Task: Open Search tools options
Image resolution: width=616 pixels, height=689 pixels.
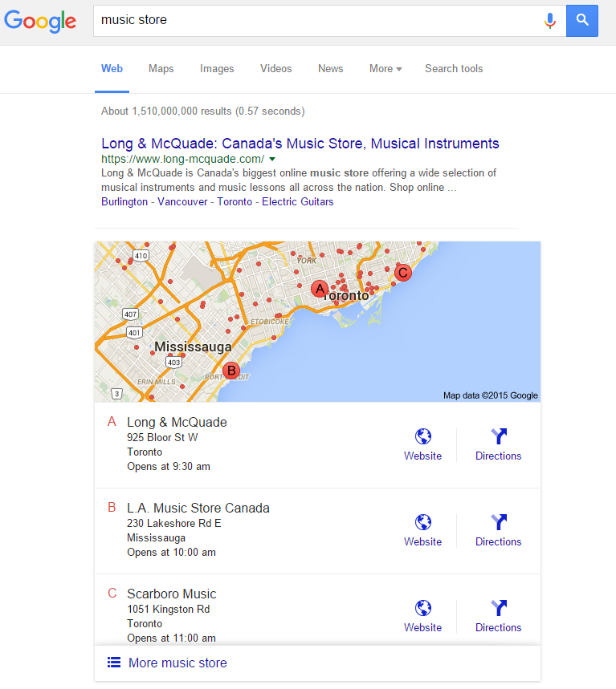Action: pyautogui.click(x=454, y=69)
